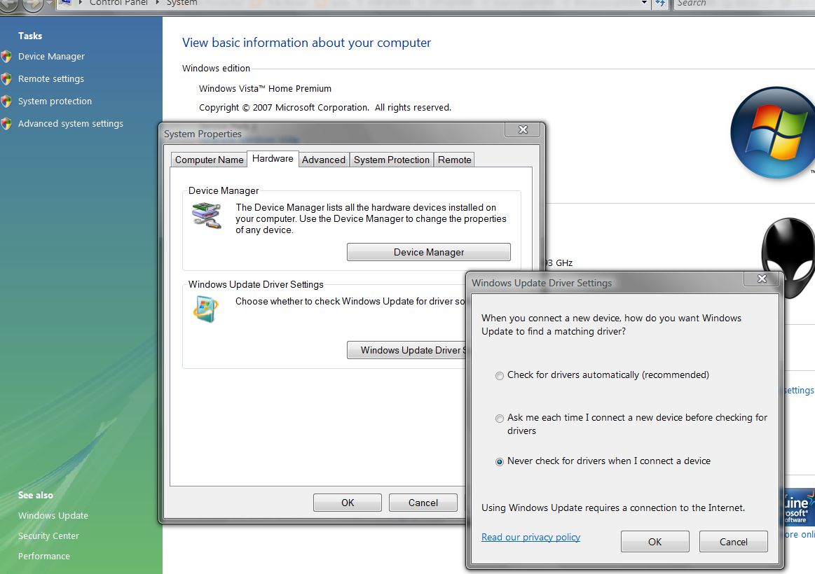Click the Alienware alien head logo
The width and height of the screenshot is (815, 574).
(788, 258)
